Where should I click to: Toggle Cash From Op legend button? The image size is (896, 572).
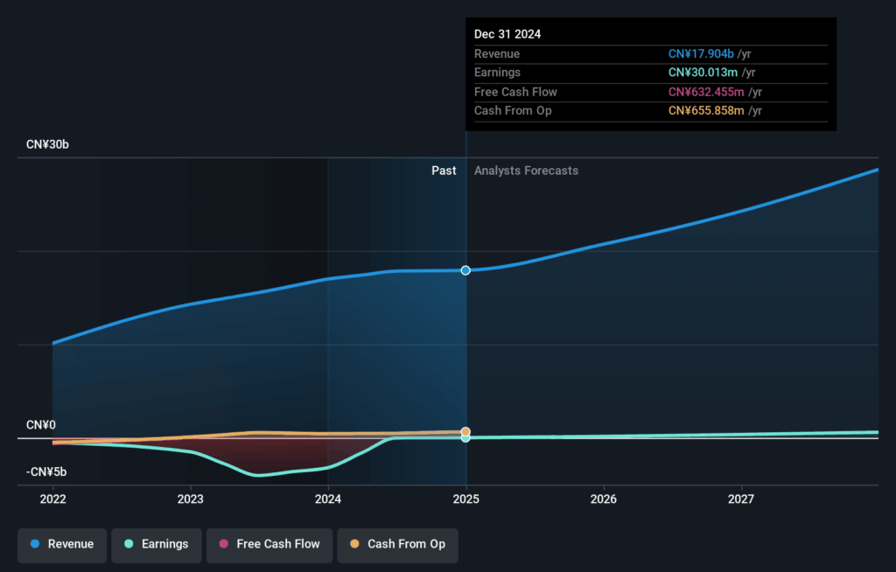coord(397,544)
